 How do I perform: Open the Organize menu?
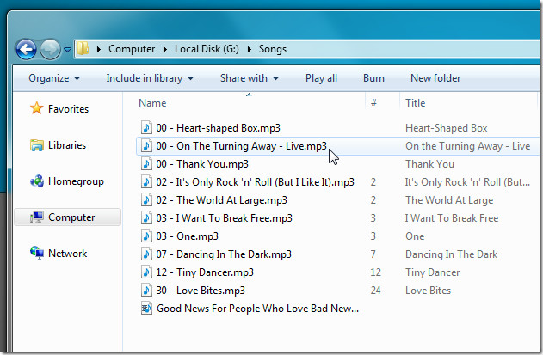[x=54, y=78]
